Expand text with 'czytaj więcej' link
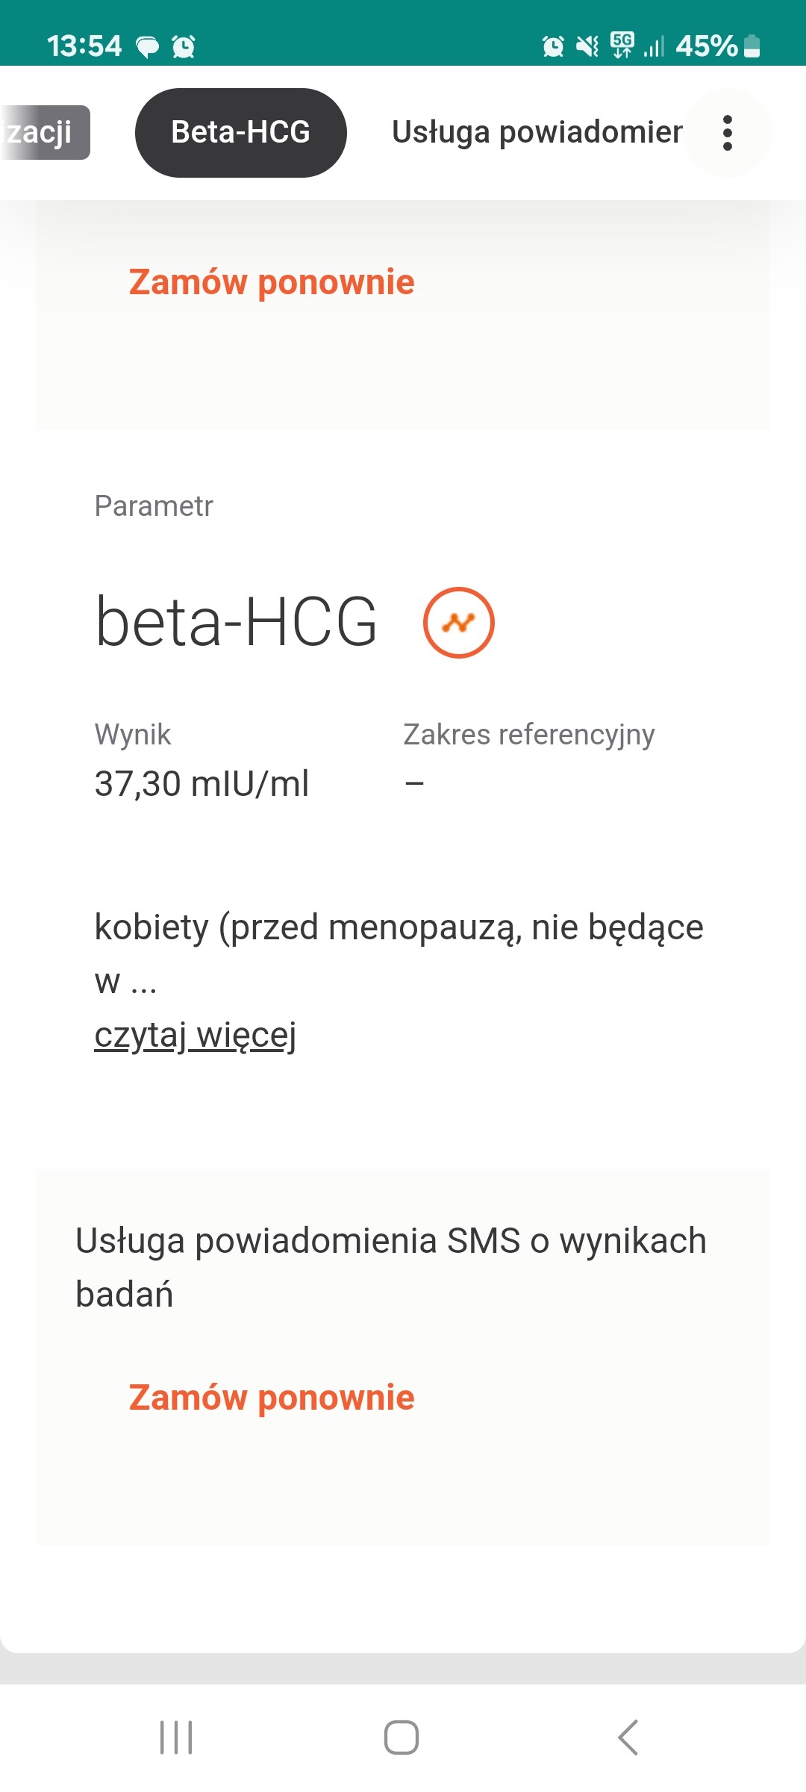The image size is (806, 1792). [x=196, y=1036]
